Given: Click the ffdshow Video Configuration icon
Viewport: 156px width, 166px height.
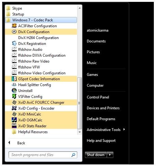Looking at the screenshot, I should click(x=14, y=73).
